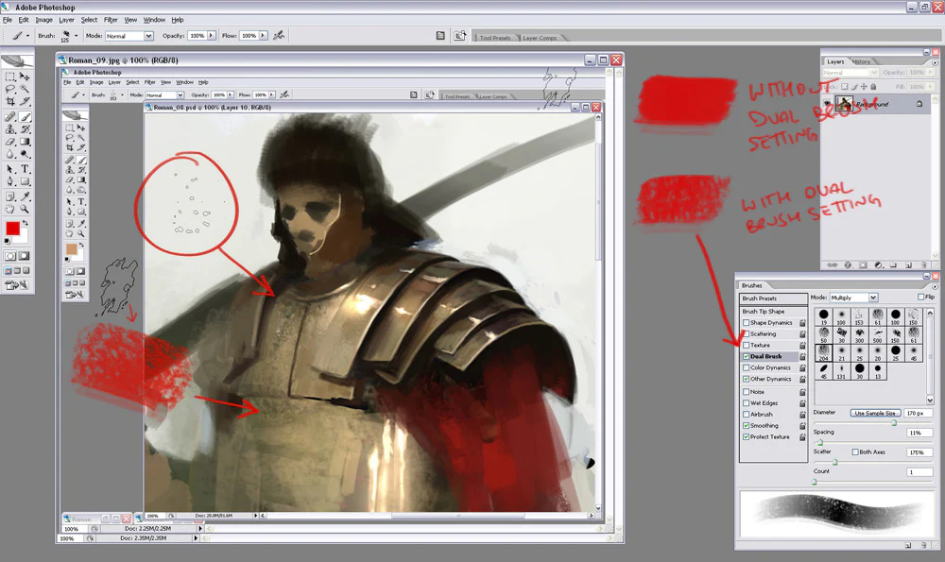
Task: Click the Use Sample Size button
Action: coord(876,413)
